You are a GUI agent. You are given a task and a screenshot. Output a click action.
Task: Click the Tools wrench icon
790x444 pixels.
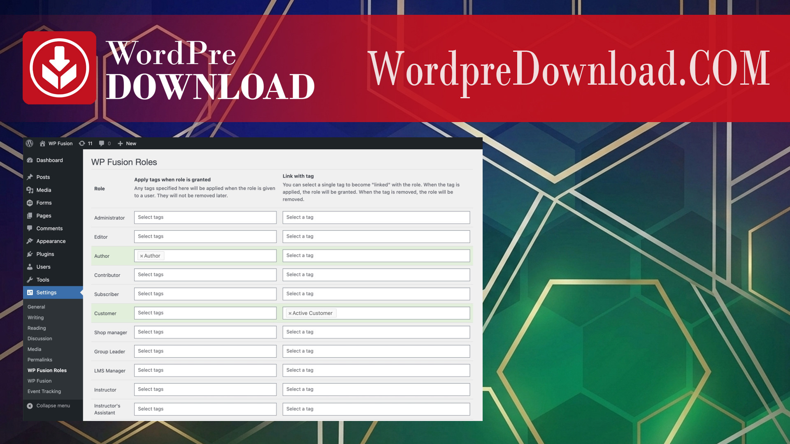(30, 280)
